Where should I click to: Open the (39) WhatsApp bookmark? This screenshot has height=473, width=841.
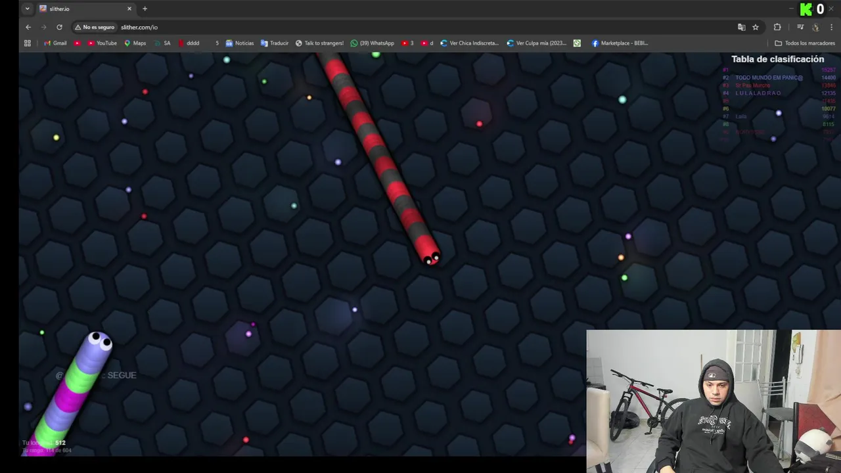372,43
